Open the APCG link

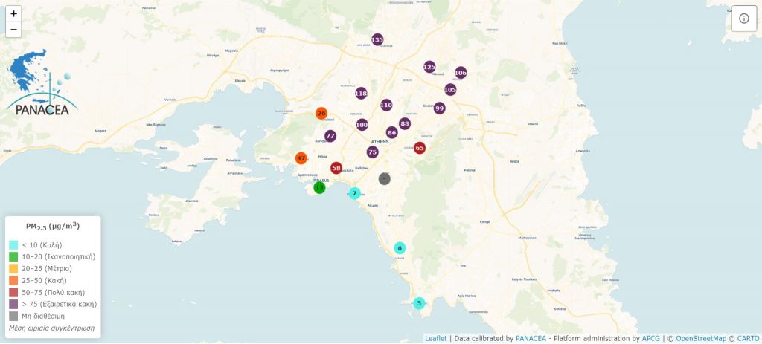click(x=650, y=338)
